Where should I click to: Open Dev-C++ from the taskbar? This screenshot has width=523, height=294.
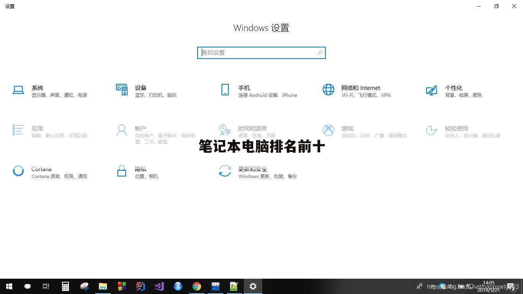pos(216,286)
